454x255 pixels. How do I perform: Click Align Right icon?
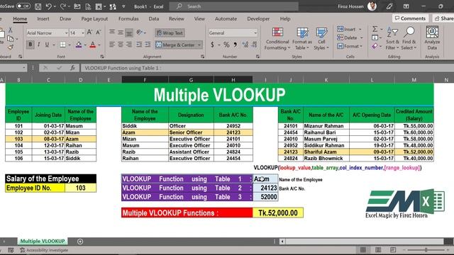pyautogui.click(x=129, y=45)
